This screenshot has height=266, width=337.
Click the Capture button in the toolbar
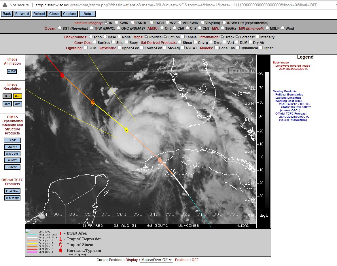70,14
